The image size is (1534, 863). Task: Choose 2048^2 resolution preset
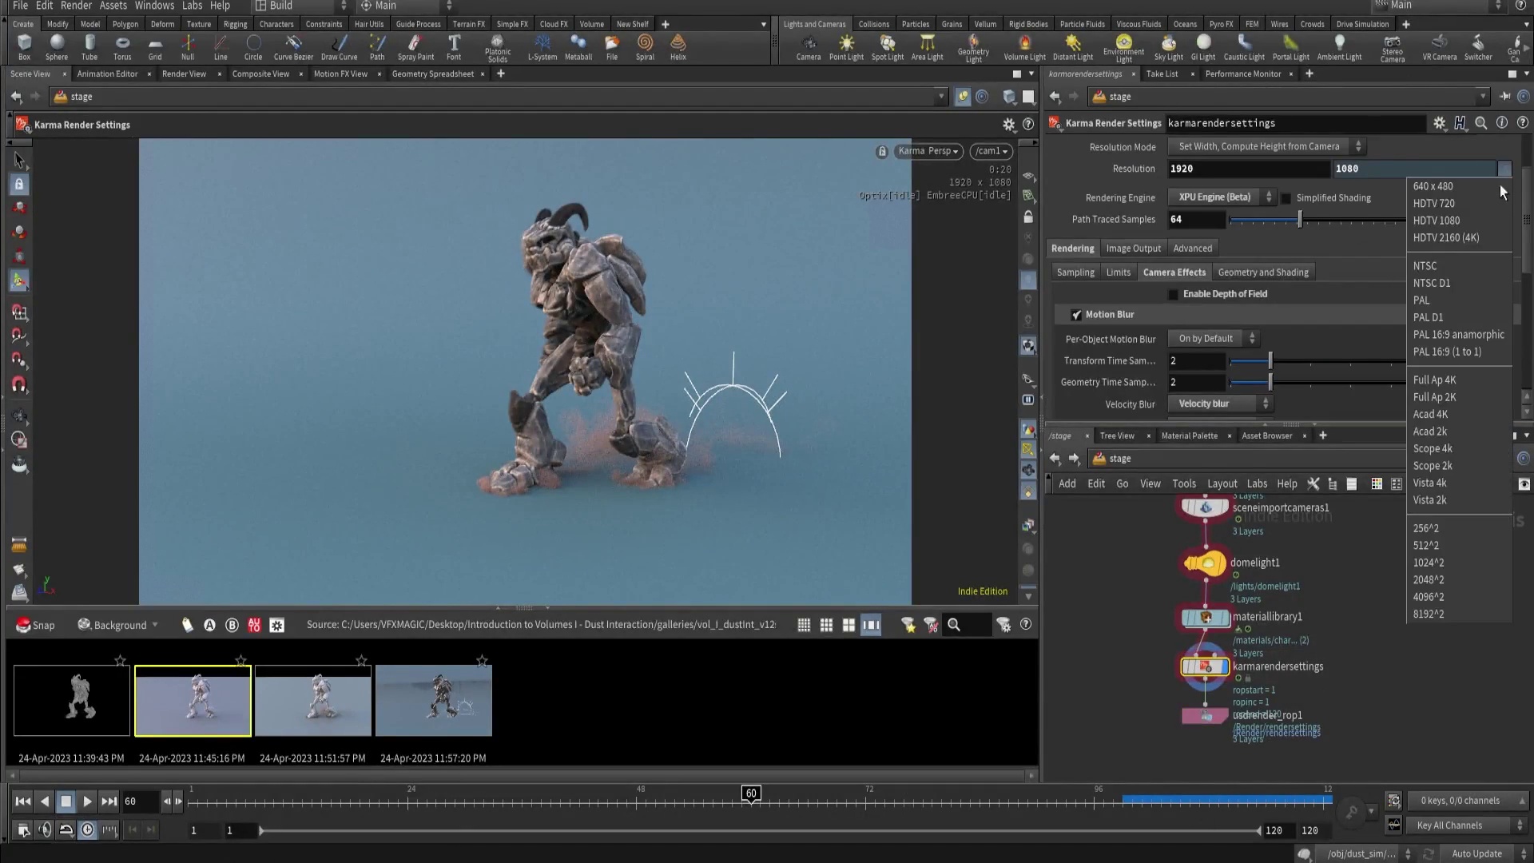[x=1428, y=579]
